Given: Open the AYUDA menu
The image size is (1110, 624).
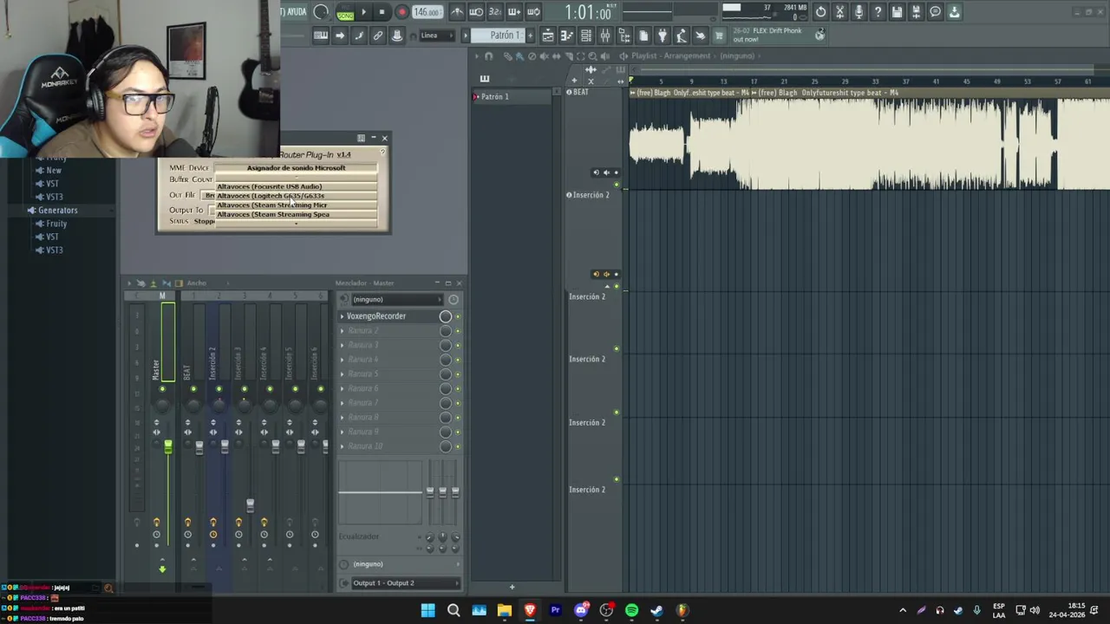Looking at the screenshot, I should [295, 12].
